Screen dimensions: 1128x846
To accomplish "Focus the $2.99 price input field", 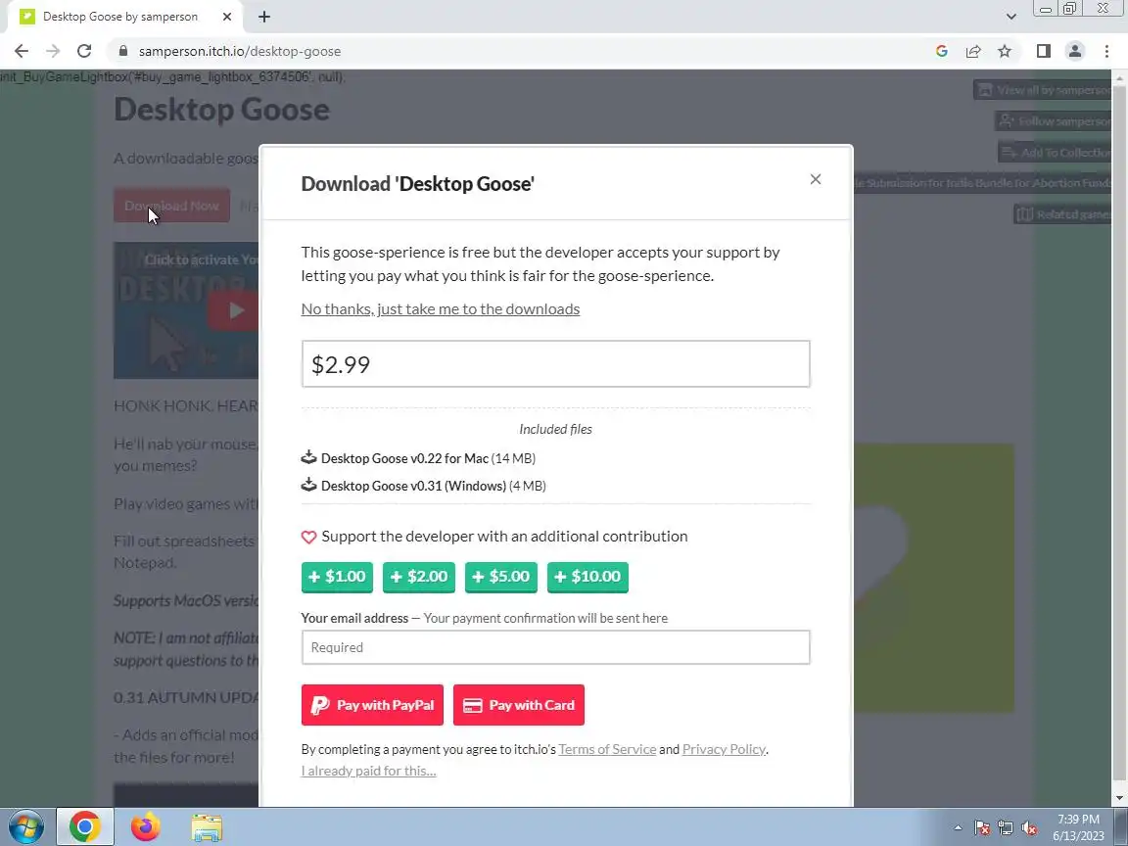I will (x=555, y=364).
